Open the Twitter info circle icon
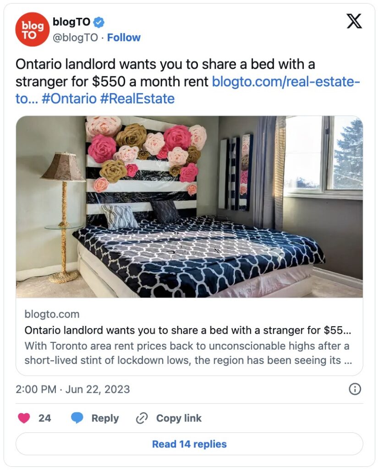378x470 pixels. (355, 389)
